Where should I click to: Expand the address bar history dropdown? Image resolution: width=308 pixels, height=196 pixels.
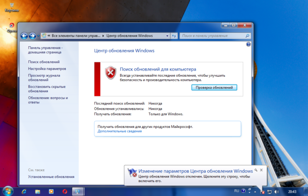coord(167,36)
